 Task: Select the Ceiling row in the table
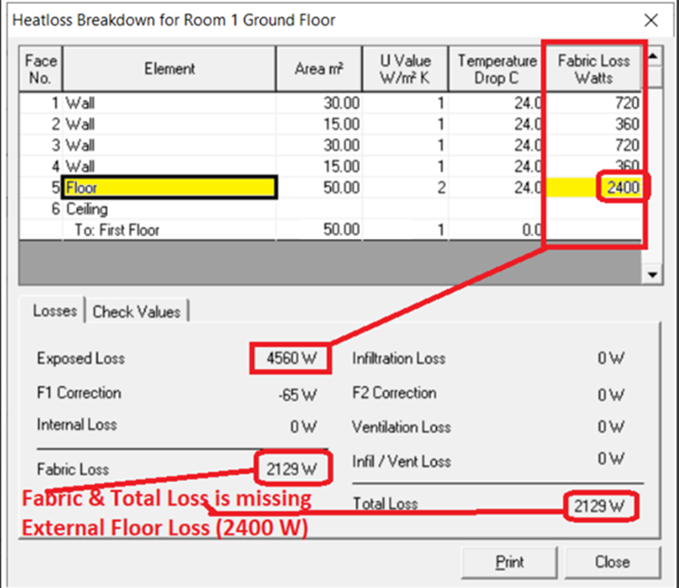pos(330,209)
